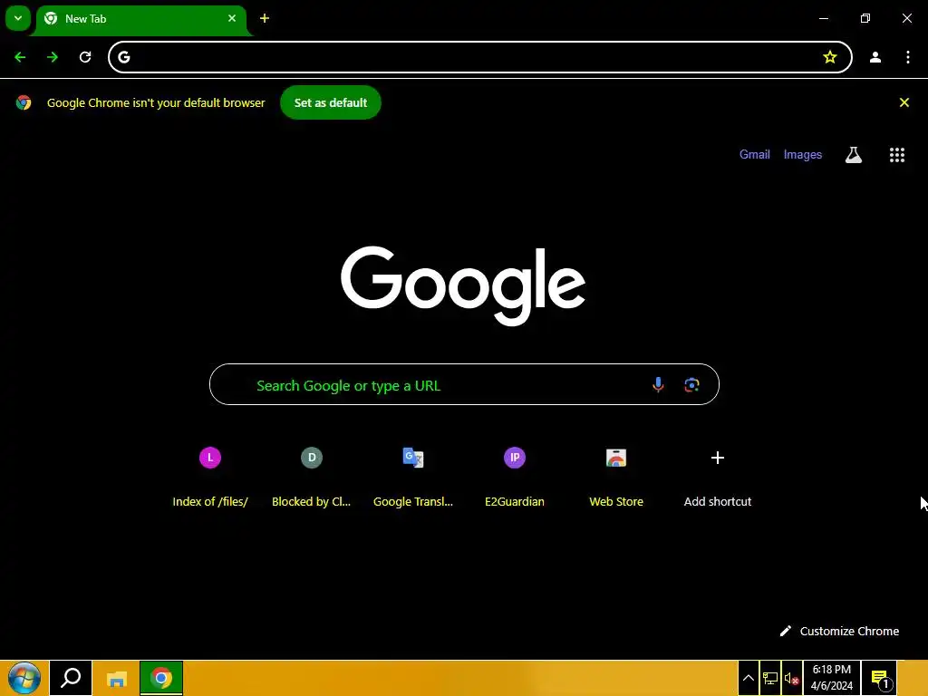
Task: Open the notification center icon
Action: pyautogui.click(x=879, y=678)
